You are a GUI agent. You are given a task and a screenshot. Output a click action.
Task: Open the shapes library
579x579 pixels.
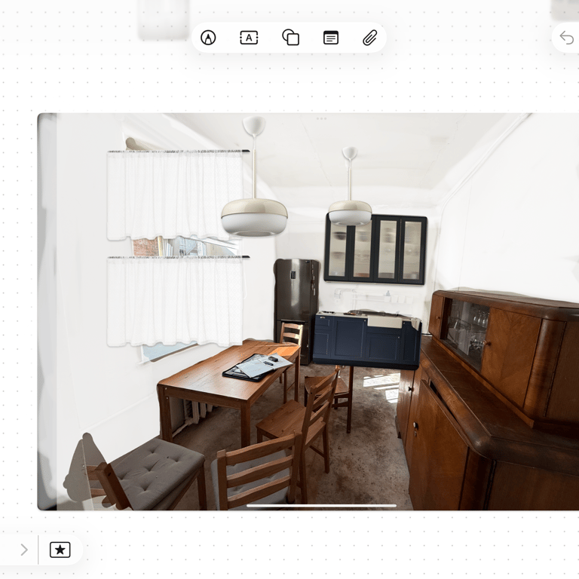point(290,38)
